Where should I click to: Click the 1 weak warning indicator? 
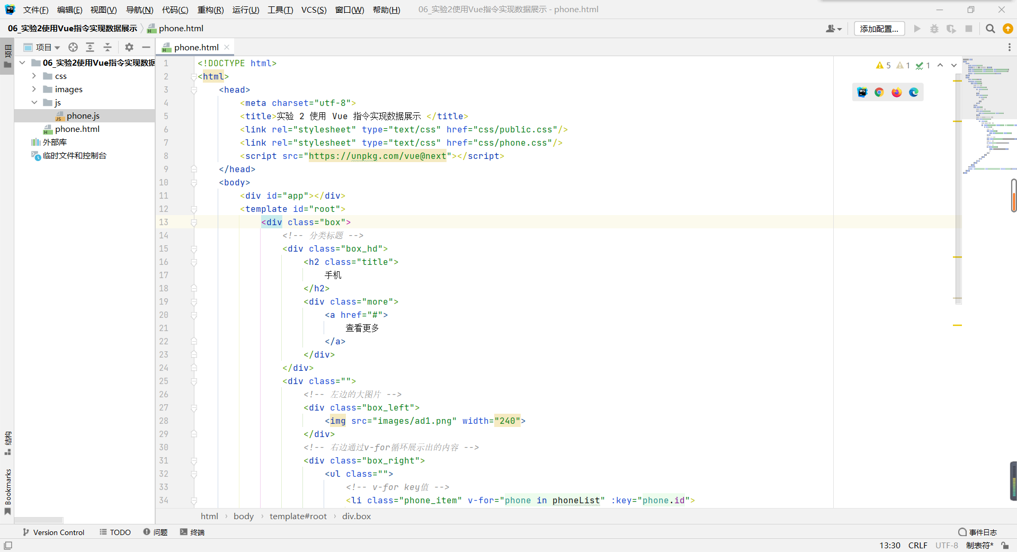click(x=903, y=65)
